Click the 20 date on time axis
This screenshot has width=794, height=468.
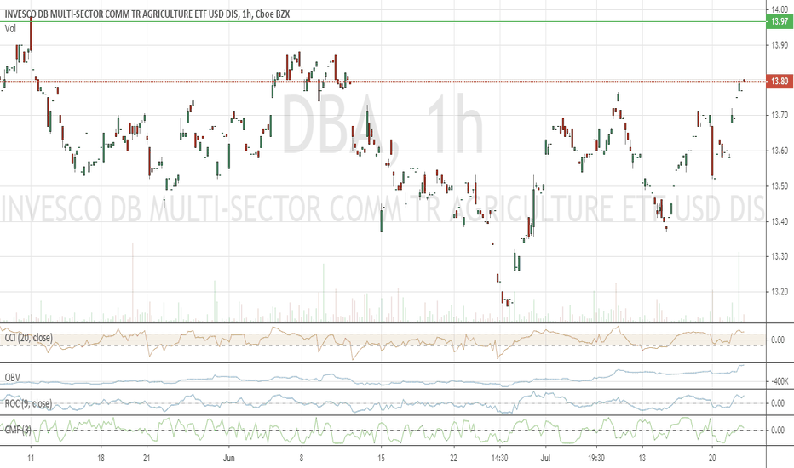coord(712,459)
